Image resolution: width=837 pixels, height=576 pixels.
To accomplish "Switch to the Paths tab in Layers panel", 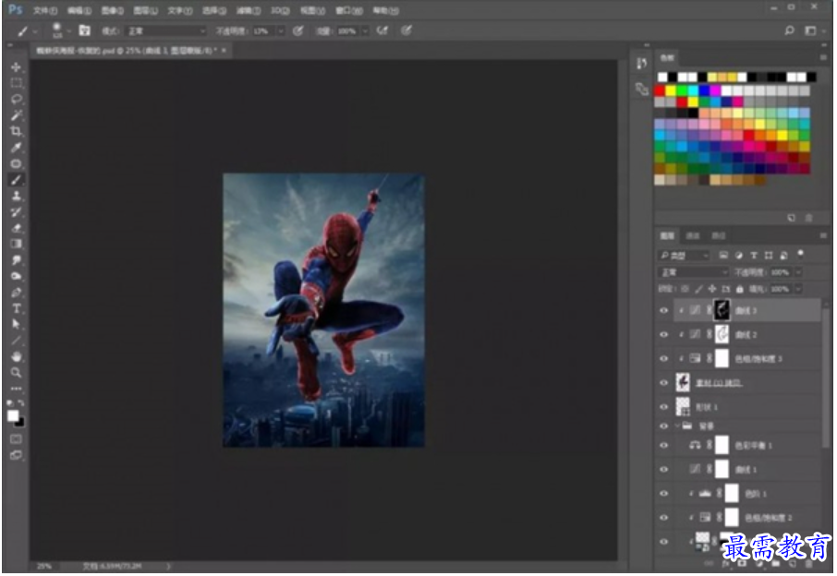I will click(719, 235).
